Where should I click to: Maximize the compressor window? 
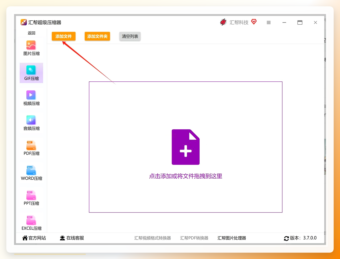300,23
